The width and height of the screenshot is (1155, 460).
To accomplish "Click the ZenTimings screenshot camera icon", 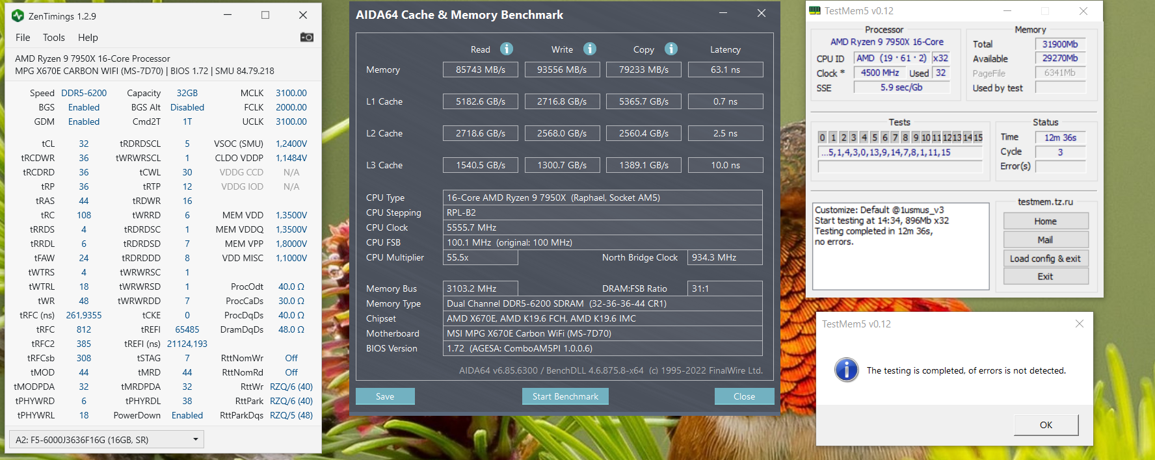I will coord(307,37).
